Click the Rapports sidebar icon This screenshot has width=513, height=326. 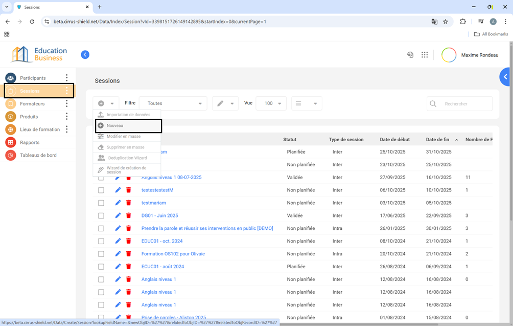pyautogui.click(x=10, y=142)
